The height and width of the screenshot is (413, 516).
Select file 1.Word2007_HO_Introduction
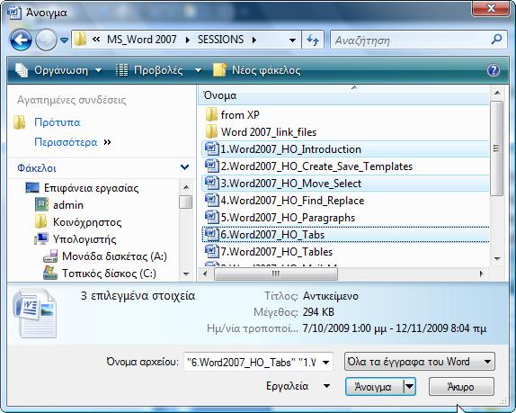click(x=290, y=149)
